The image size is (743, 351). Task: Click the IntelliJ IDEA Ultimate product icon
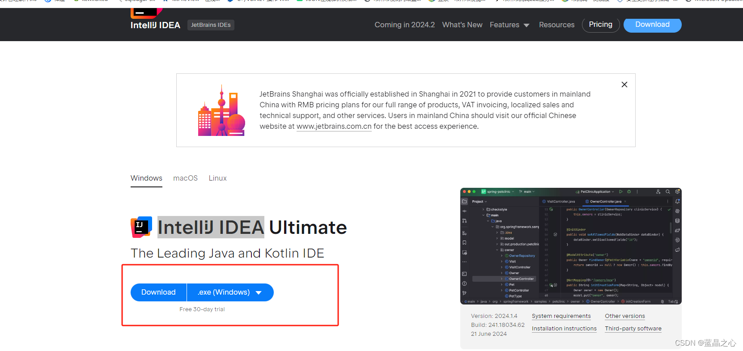click(141, 227)
